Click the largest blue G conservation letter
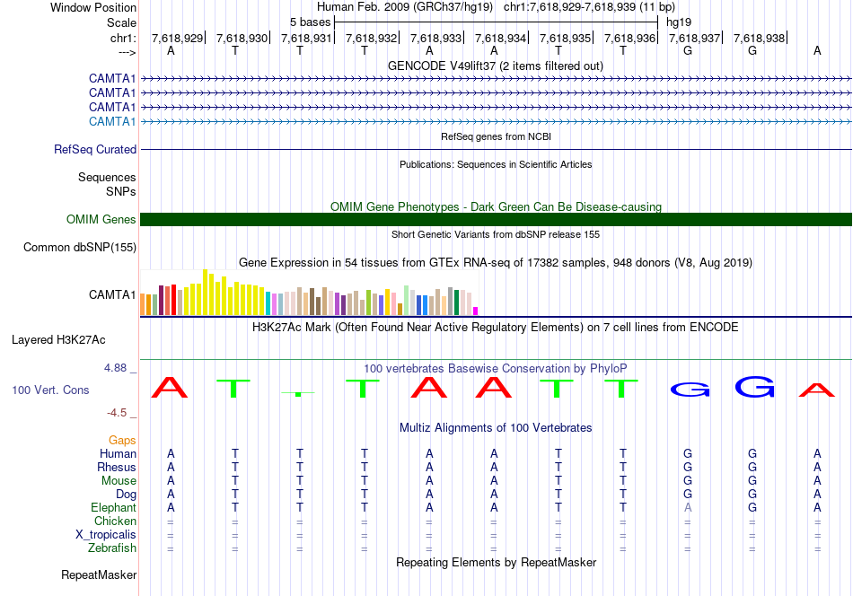853x596 pixels. pyautogui.click(x=754, y=387)
